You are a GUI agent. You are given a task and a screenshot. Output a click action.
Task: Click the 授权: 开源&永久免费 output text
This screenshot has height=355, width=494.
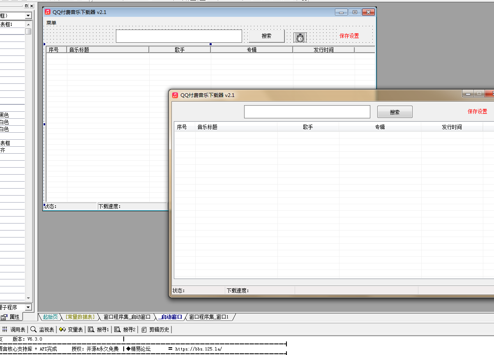95,349
